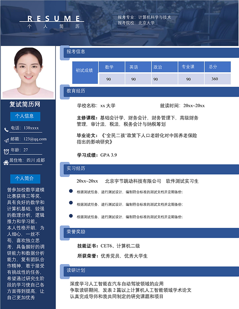239x309 pixels.
Task: Click the 荣誉奖励 section header
Action: tap(151, 233)
